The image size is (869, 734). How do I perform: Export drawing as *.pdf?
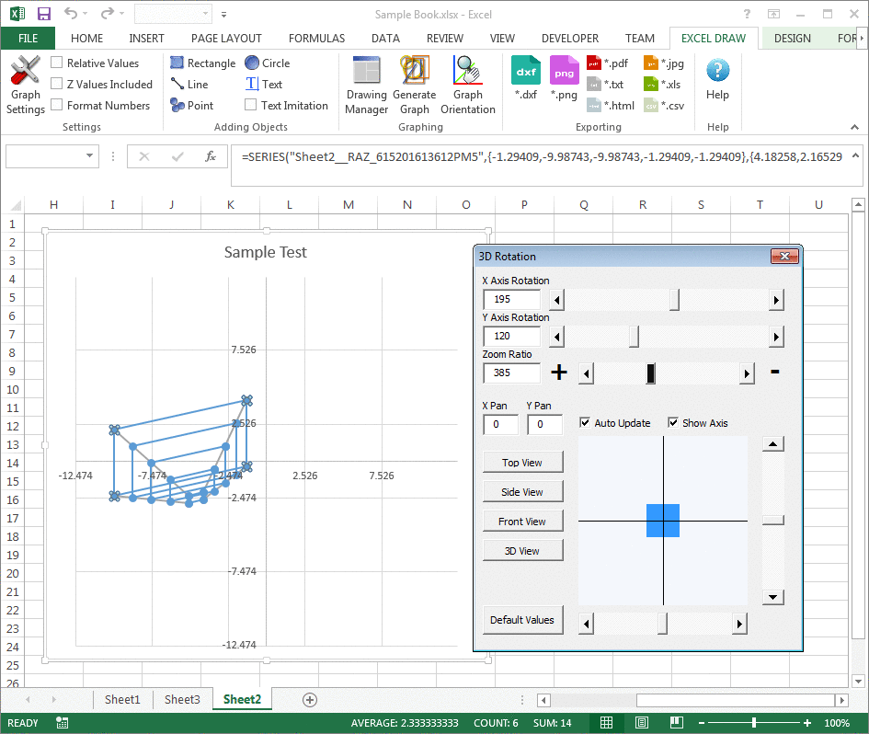[608, 63]
